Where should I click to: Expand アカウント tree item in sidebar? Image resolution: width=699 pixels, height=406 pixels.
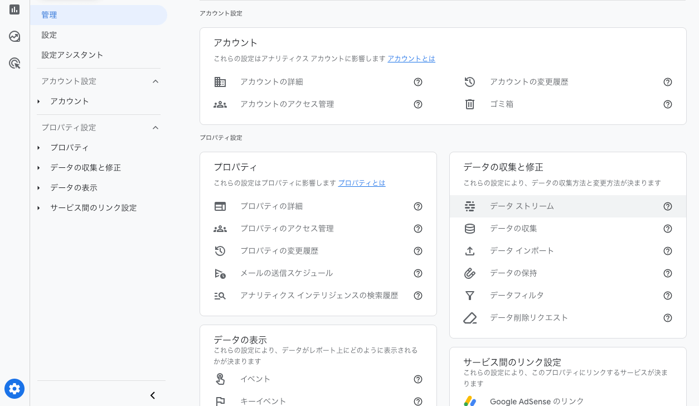pos(38,101)
